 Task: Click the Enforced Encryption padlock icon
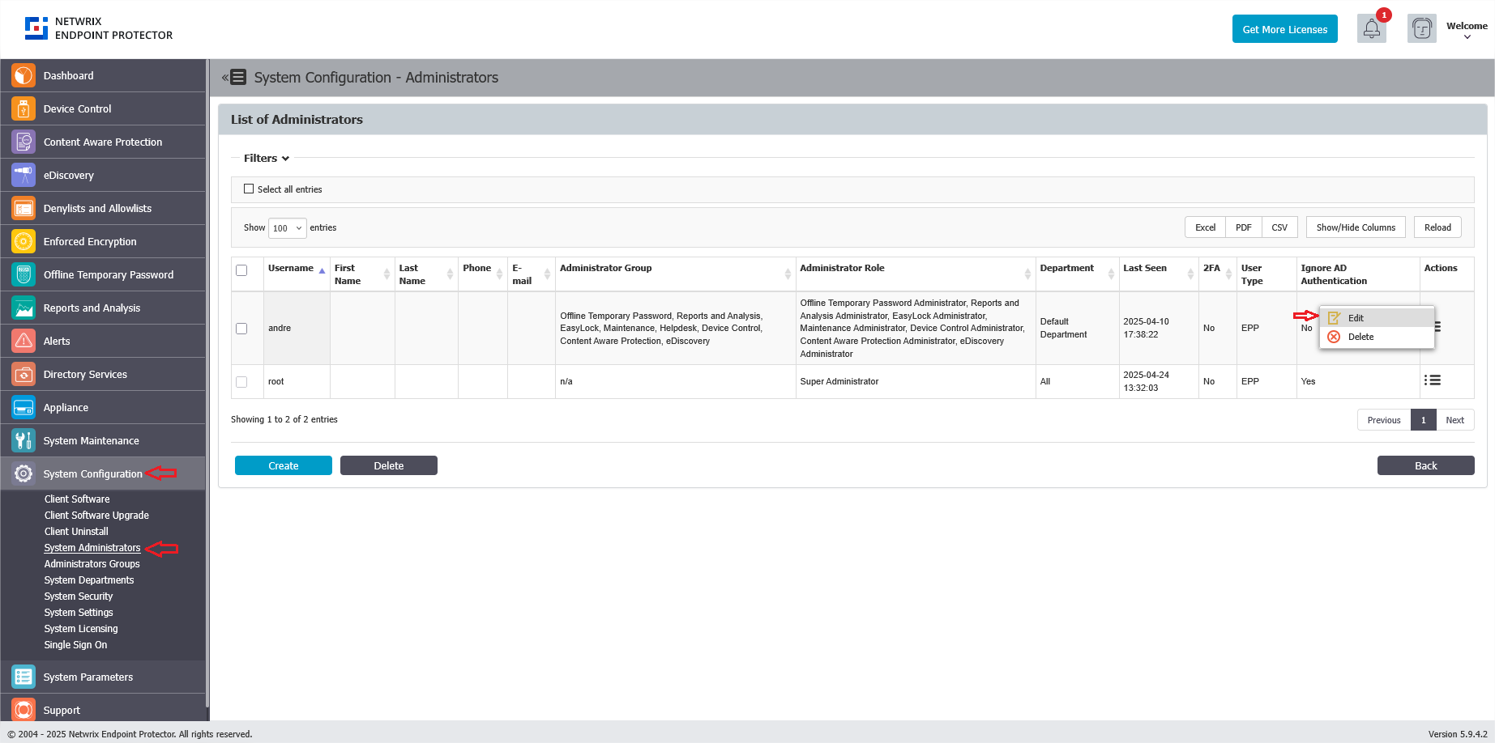coord(22,241)
